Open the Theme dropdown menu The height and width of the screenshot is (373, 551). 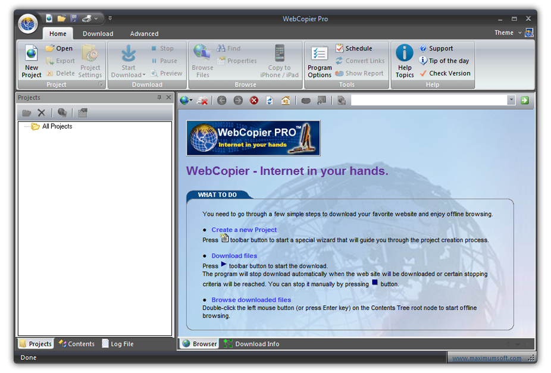[x=508, y=33]
